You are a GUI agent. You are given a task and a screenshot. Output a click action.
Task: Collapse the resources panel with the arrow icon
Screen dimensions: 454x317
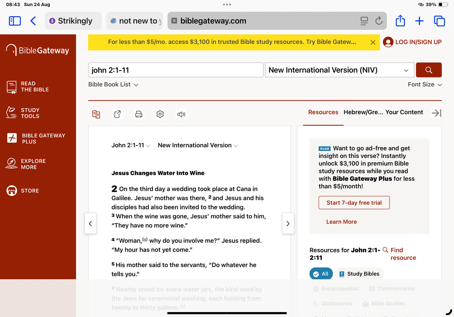tap(436, 113)
